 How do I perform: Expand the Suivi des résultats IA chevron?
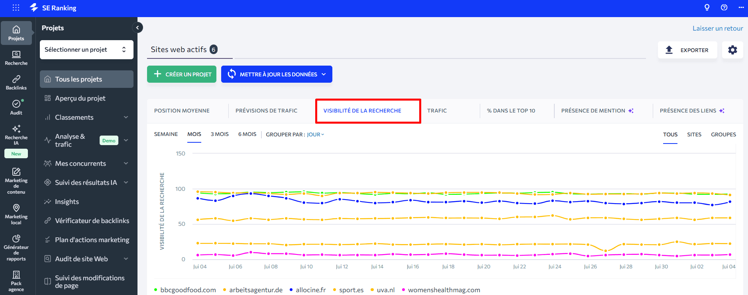(126, 182)
